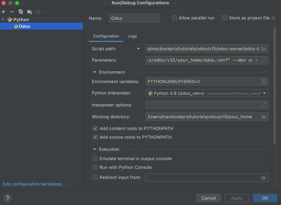Select the Configuration tab
This screenshot has height=205, width=281.
(106, 36)
